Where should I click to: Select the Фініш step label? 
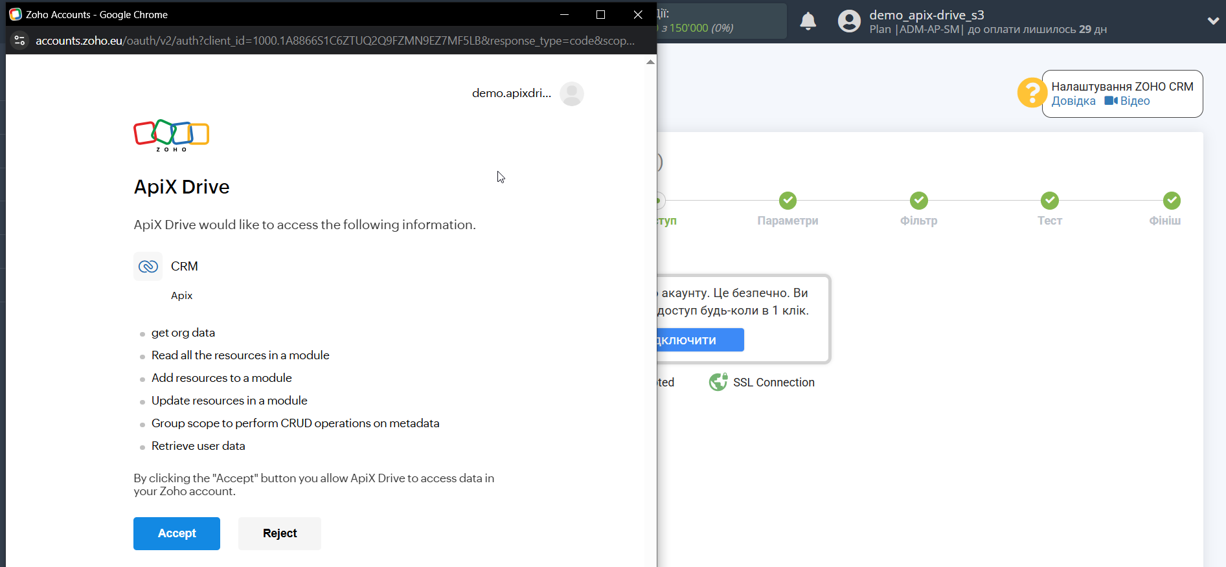pos(1164,221)
